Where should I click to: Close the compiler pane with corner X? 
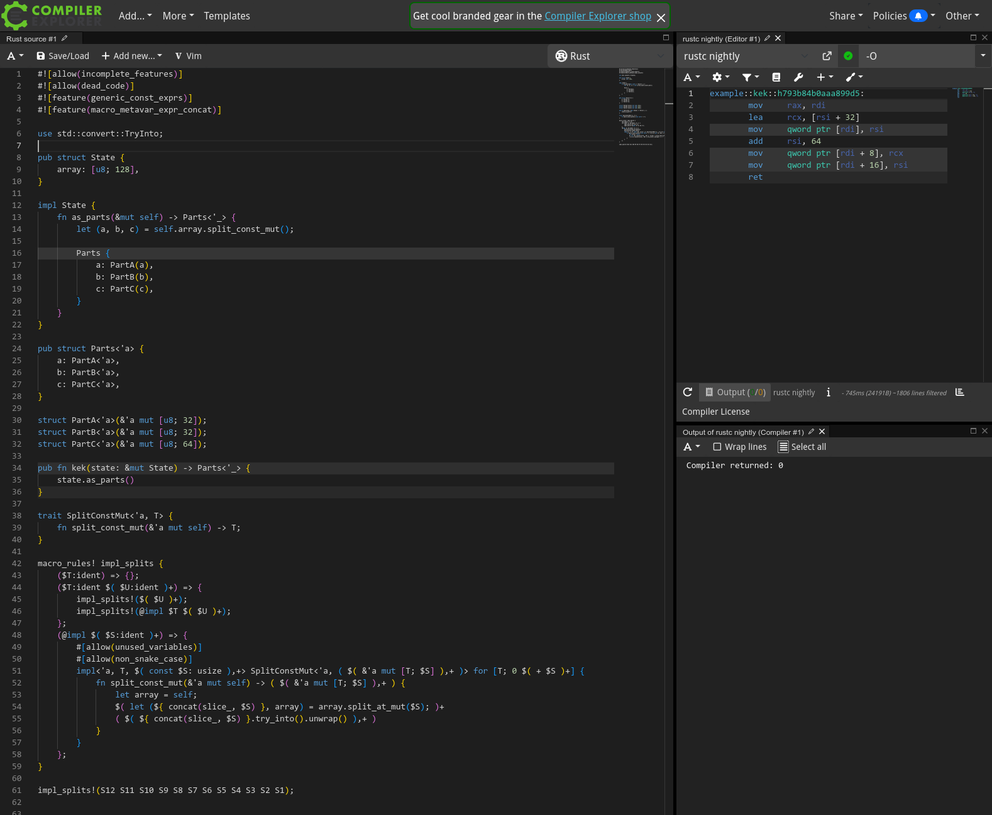click(x=985, y=38)
